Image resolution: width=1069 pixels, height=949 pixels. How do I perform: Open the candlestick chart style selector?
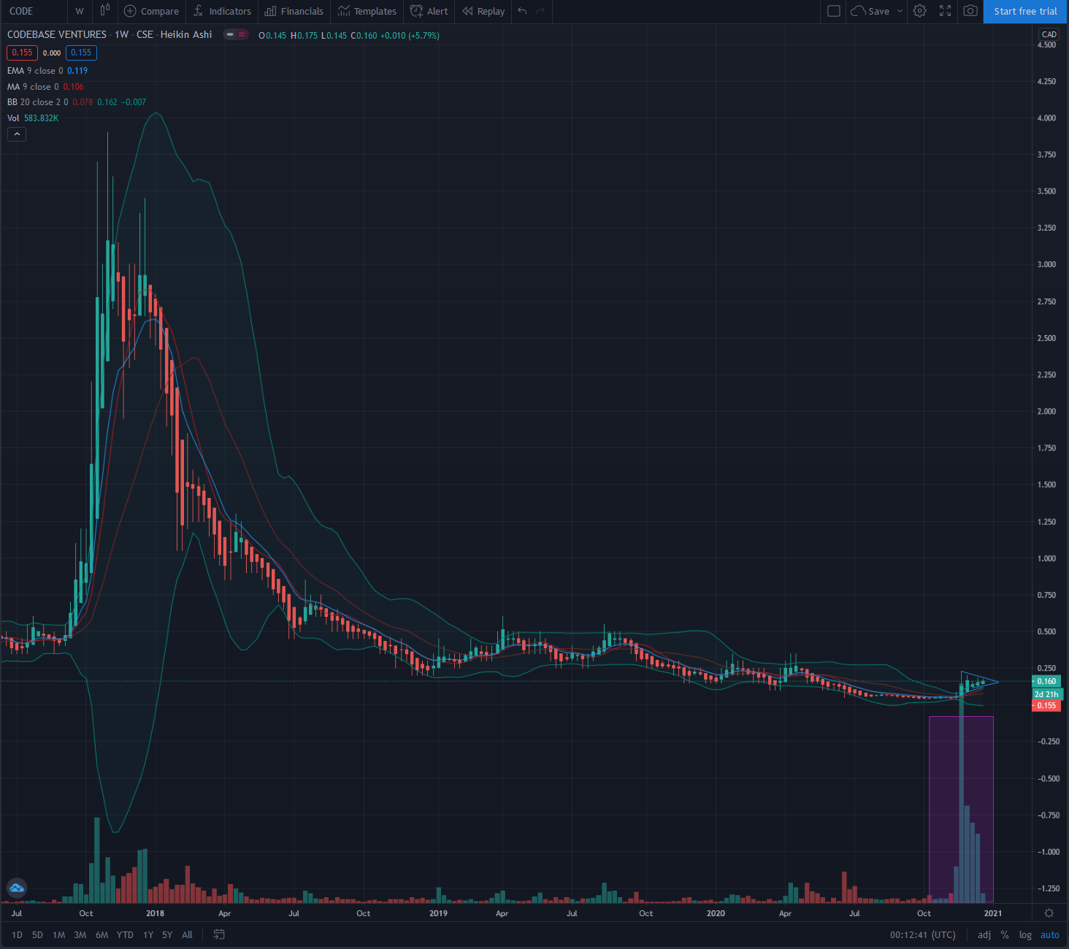(104, 11)
